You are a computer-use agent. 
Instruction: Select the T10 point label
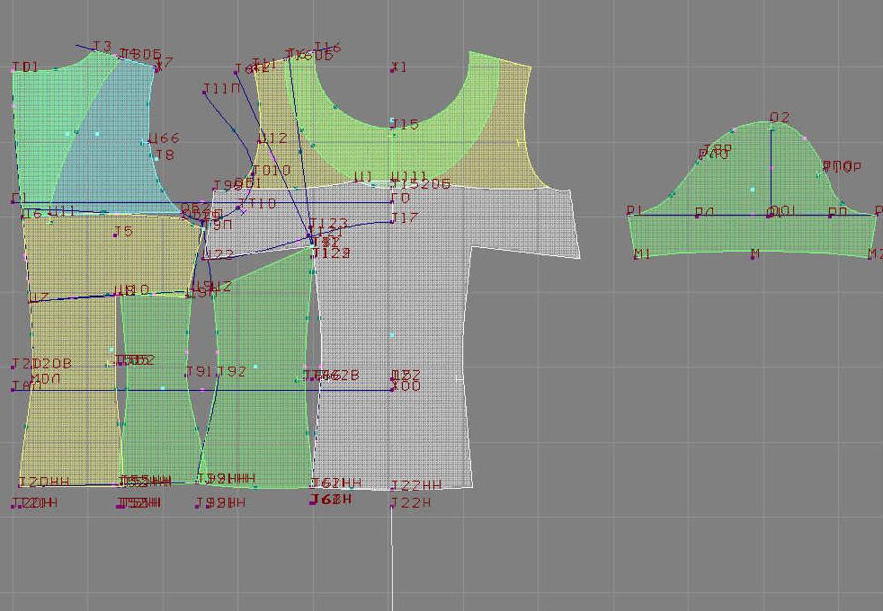click(x=258, y=203)
